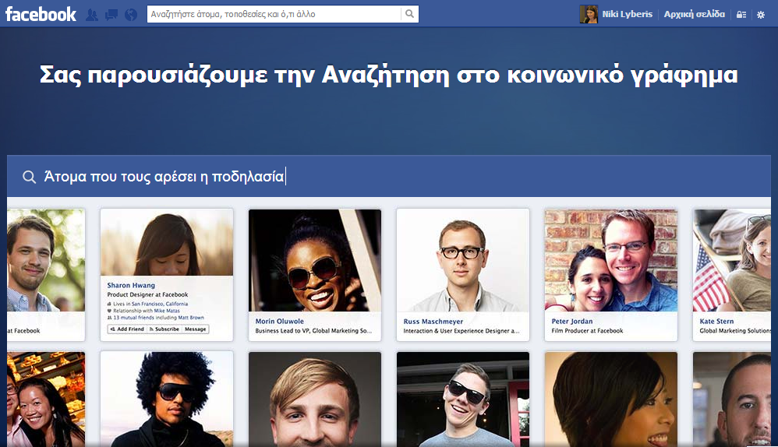Select Russ Maschmeyer's profile photo
Image resolution: width=778 pixels, height=447 pixels.
462,260
